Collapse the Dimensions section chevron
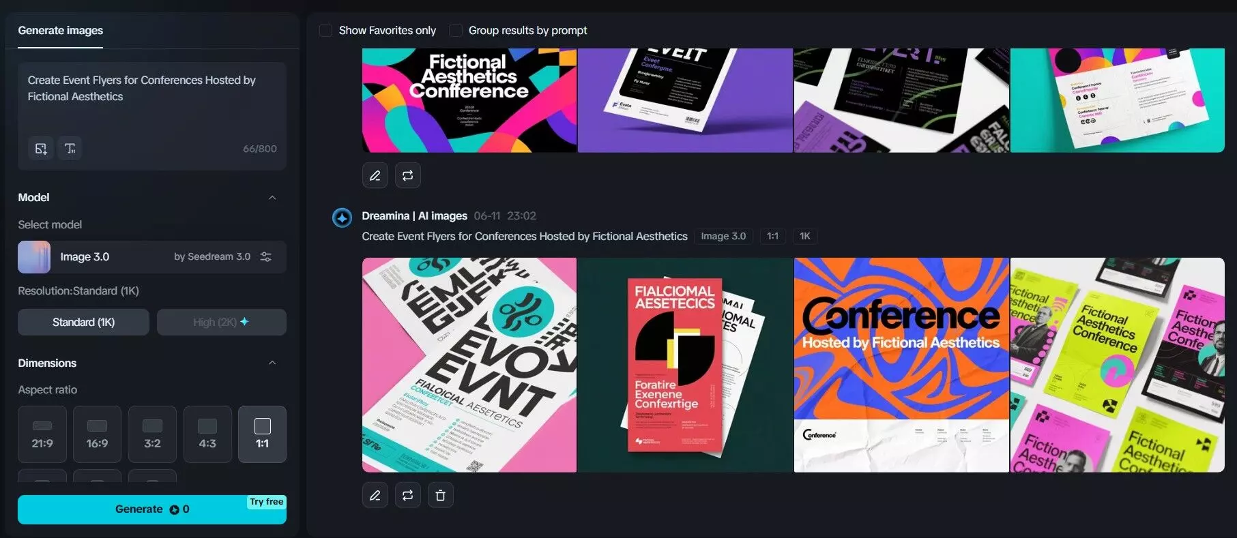This screenshot has width=1237, height=538. pos(272,363)
